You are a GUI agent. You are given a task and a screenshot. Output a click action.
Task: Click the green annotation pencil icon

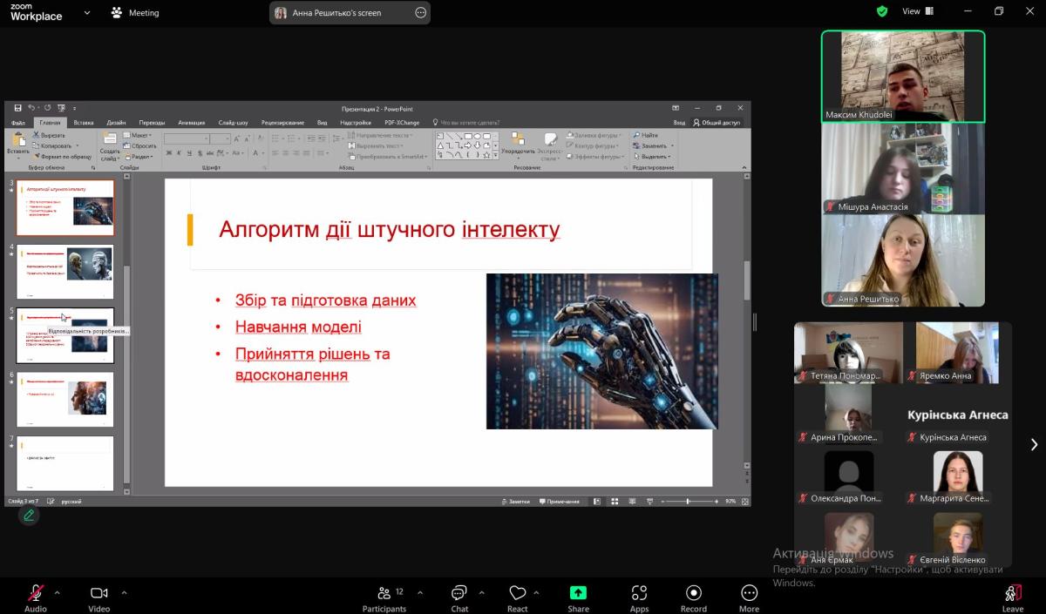tap(29, 515)
